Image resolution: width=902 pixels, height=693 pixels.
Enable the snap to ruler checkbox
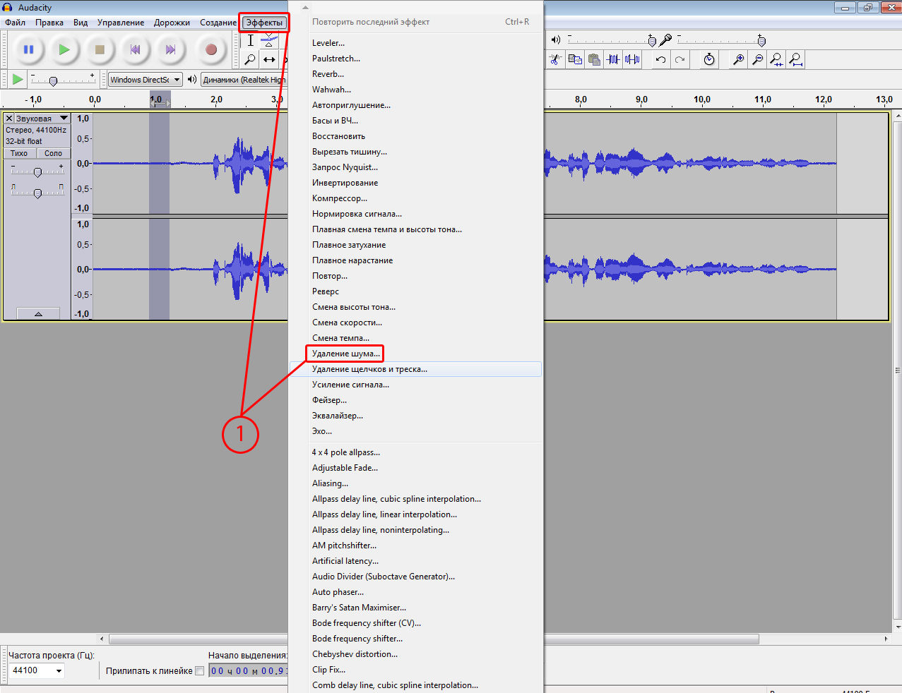pos(199,671)
